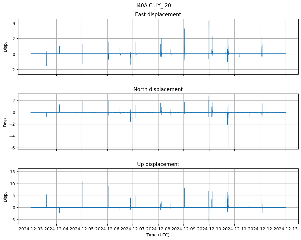Viewport: 301px width, 240px height.
Task: Select the 2024-12-07 date tick label
Action: [133, 229]
